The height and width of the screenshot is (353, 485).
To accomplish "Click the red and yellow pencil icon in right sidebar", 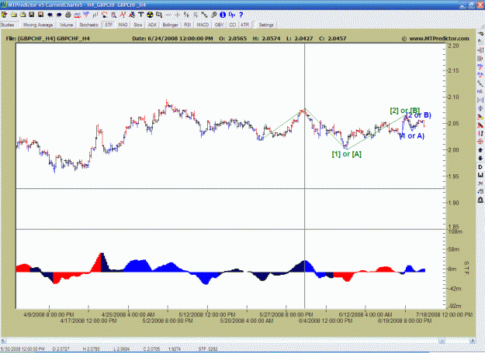I will (x=480, y=117).
